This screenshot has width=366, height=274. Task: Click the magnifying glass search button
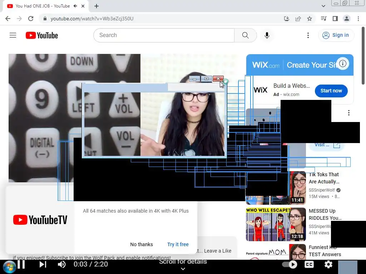[245, 35]
